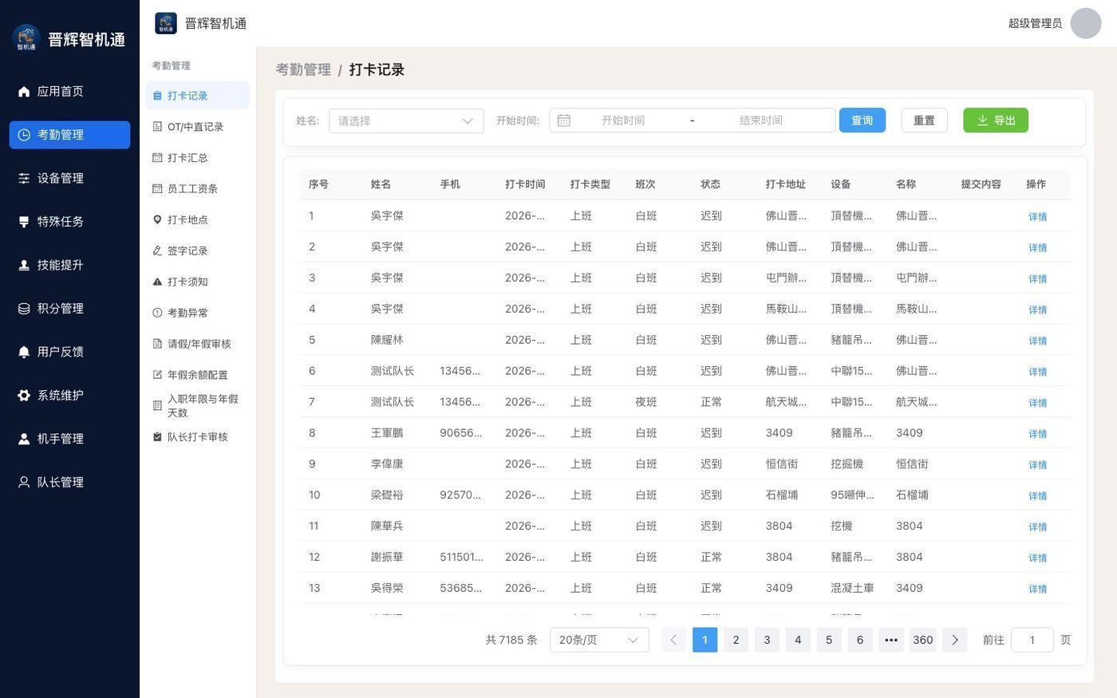This screenshot has height=698, width=1117.
Task: Click the calendar icon in date range field
Action: tap(564, 120)
